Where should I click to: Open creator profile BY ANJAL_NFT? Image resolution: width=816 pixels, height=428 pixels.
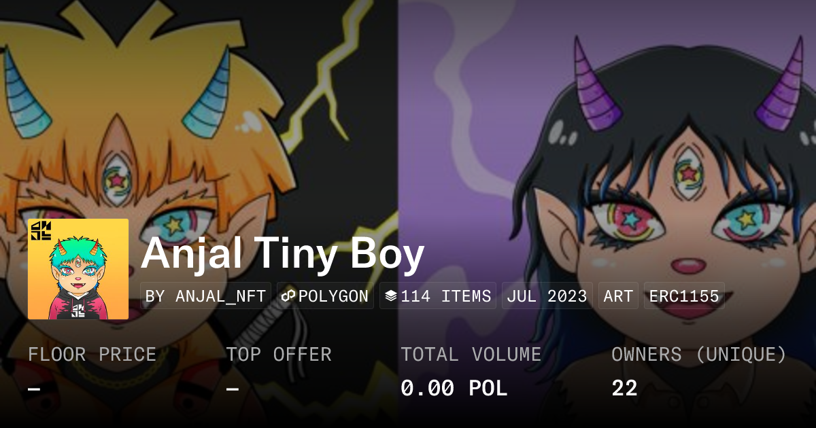click(206, 296)
